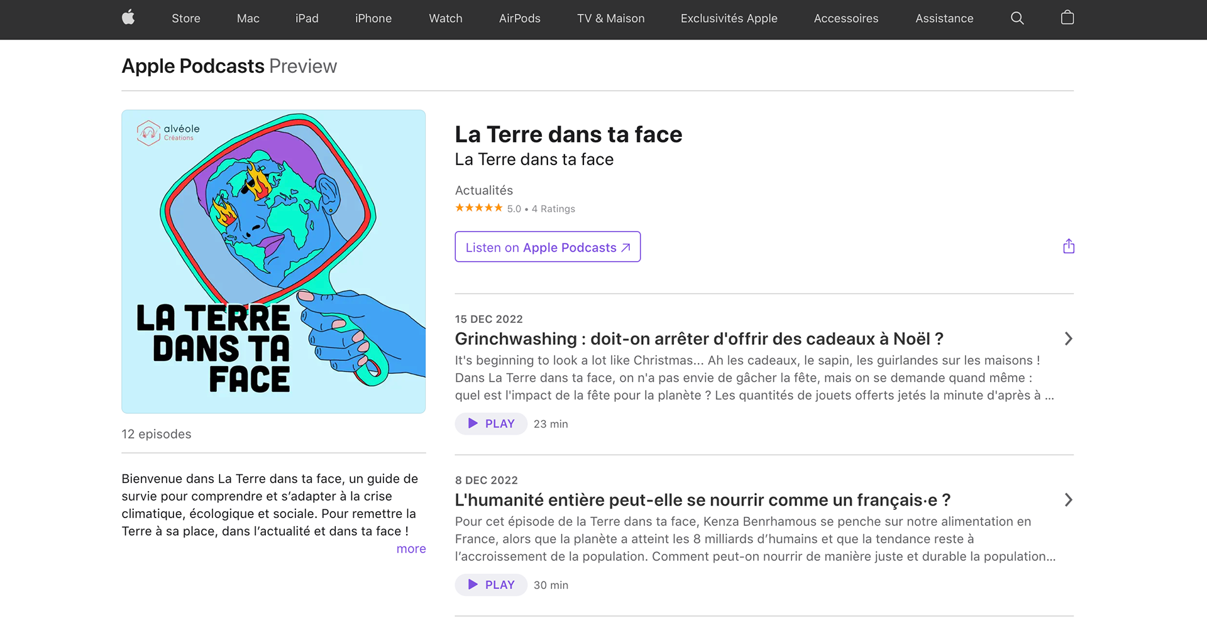Open the search magnifier icon
The height and width of the screenshot is (633, 1207).
coord(1017,18)
